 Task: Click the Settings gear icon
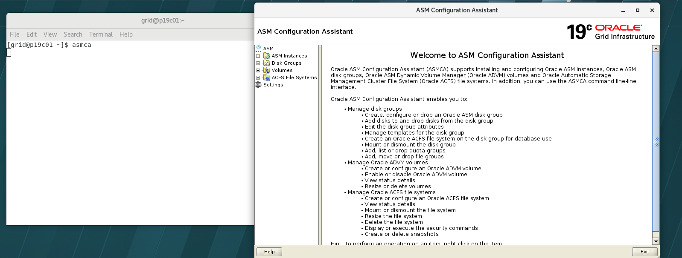[x=258, y=85]
